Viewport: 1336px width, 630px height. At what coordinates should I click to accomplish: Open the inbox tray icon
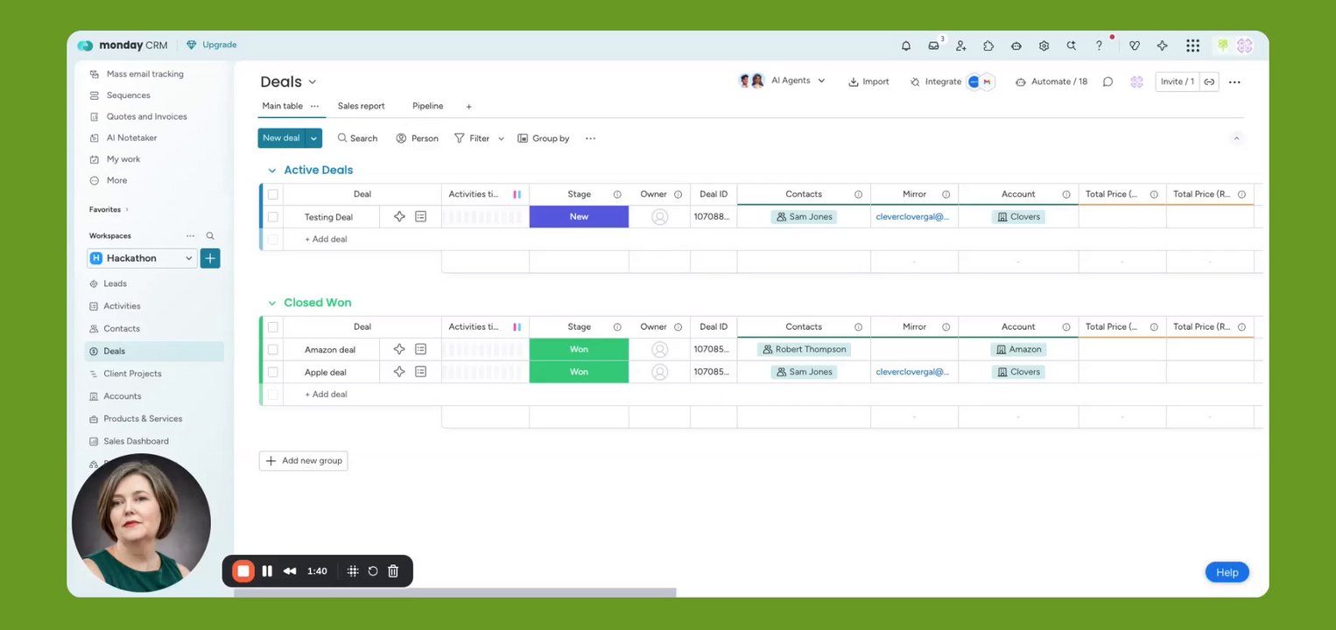point(934,45)
